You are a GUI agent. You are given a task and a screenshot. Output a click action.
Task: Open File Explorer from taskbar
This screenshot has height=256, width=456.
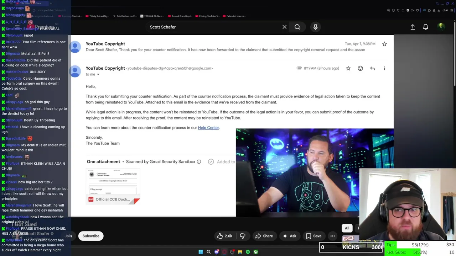pos(240,252)
